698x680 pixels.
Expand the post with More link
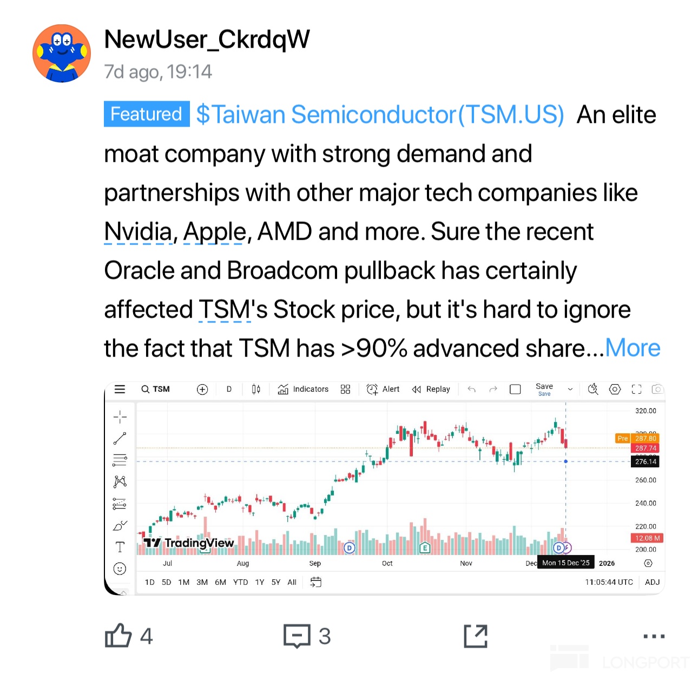[x=632, y=348]
